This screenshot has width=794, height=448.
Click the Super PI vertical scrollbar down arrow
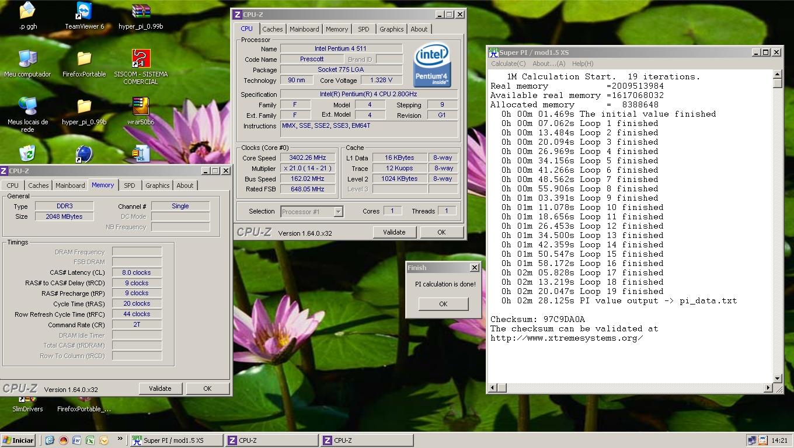click(x=777, y=379)
